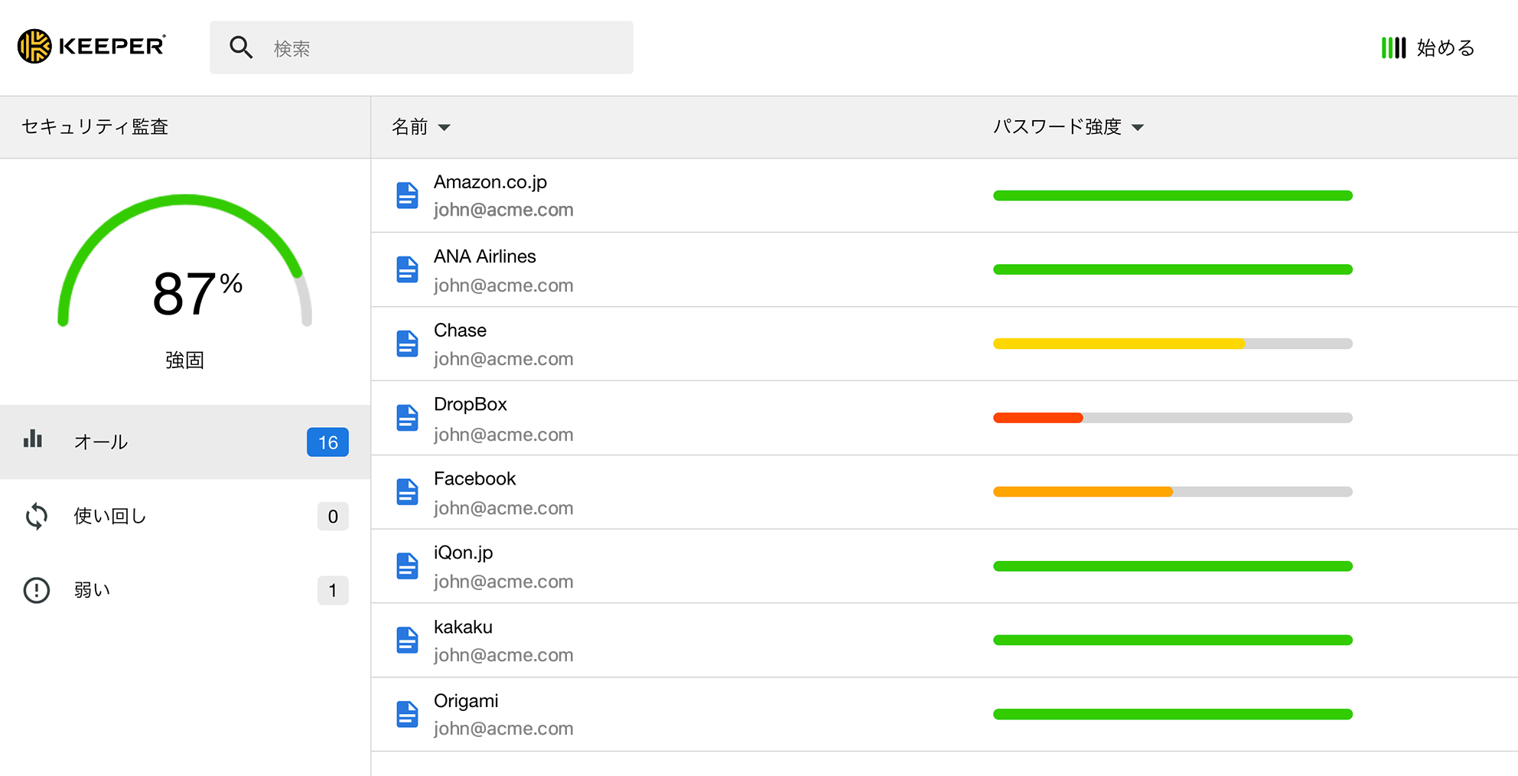Image resolution: width=1518 pixels, height=776 pixels.
Task: Click the kakaku record document icon
Action: tap(407, 640)
